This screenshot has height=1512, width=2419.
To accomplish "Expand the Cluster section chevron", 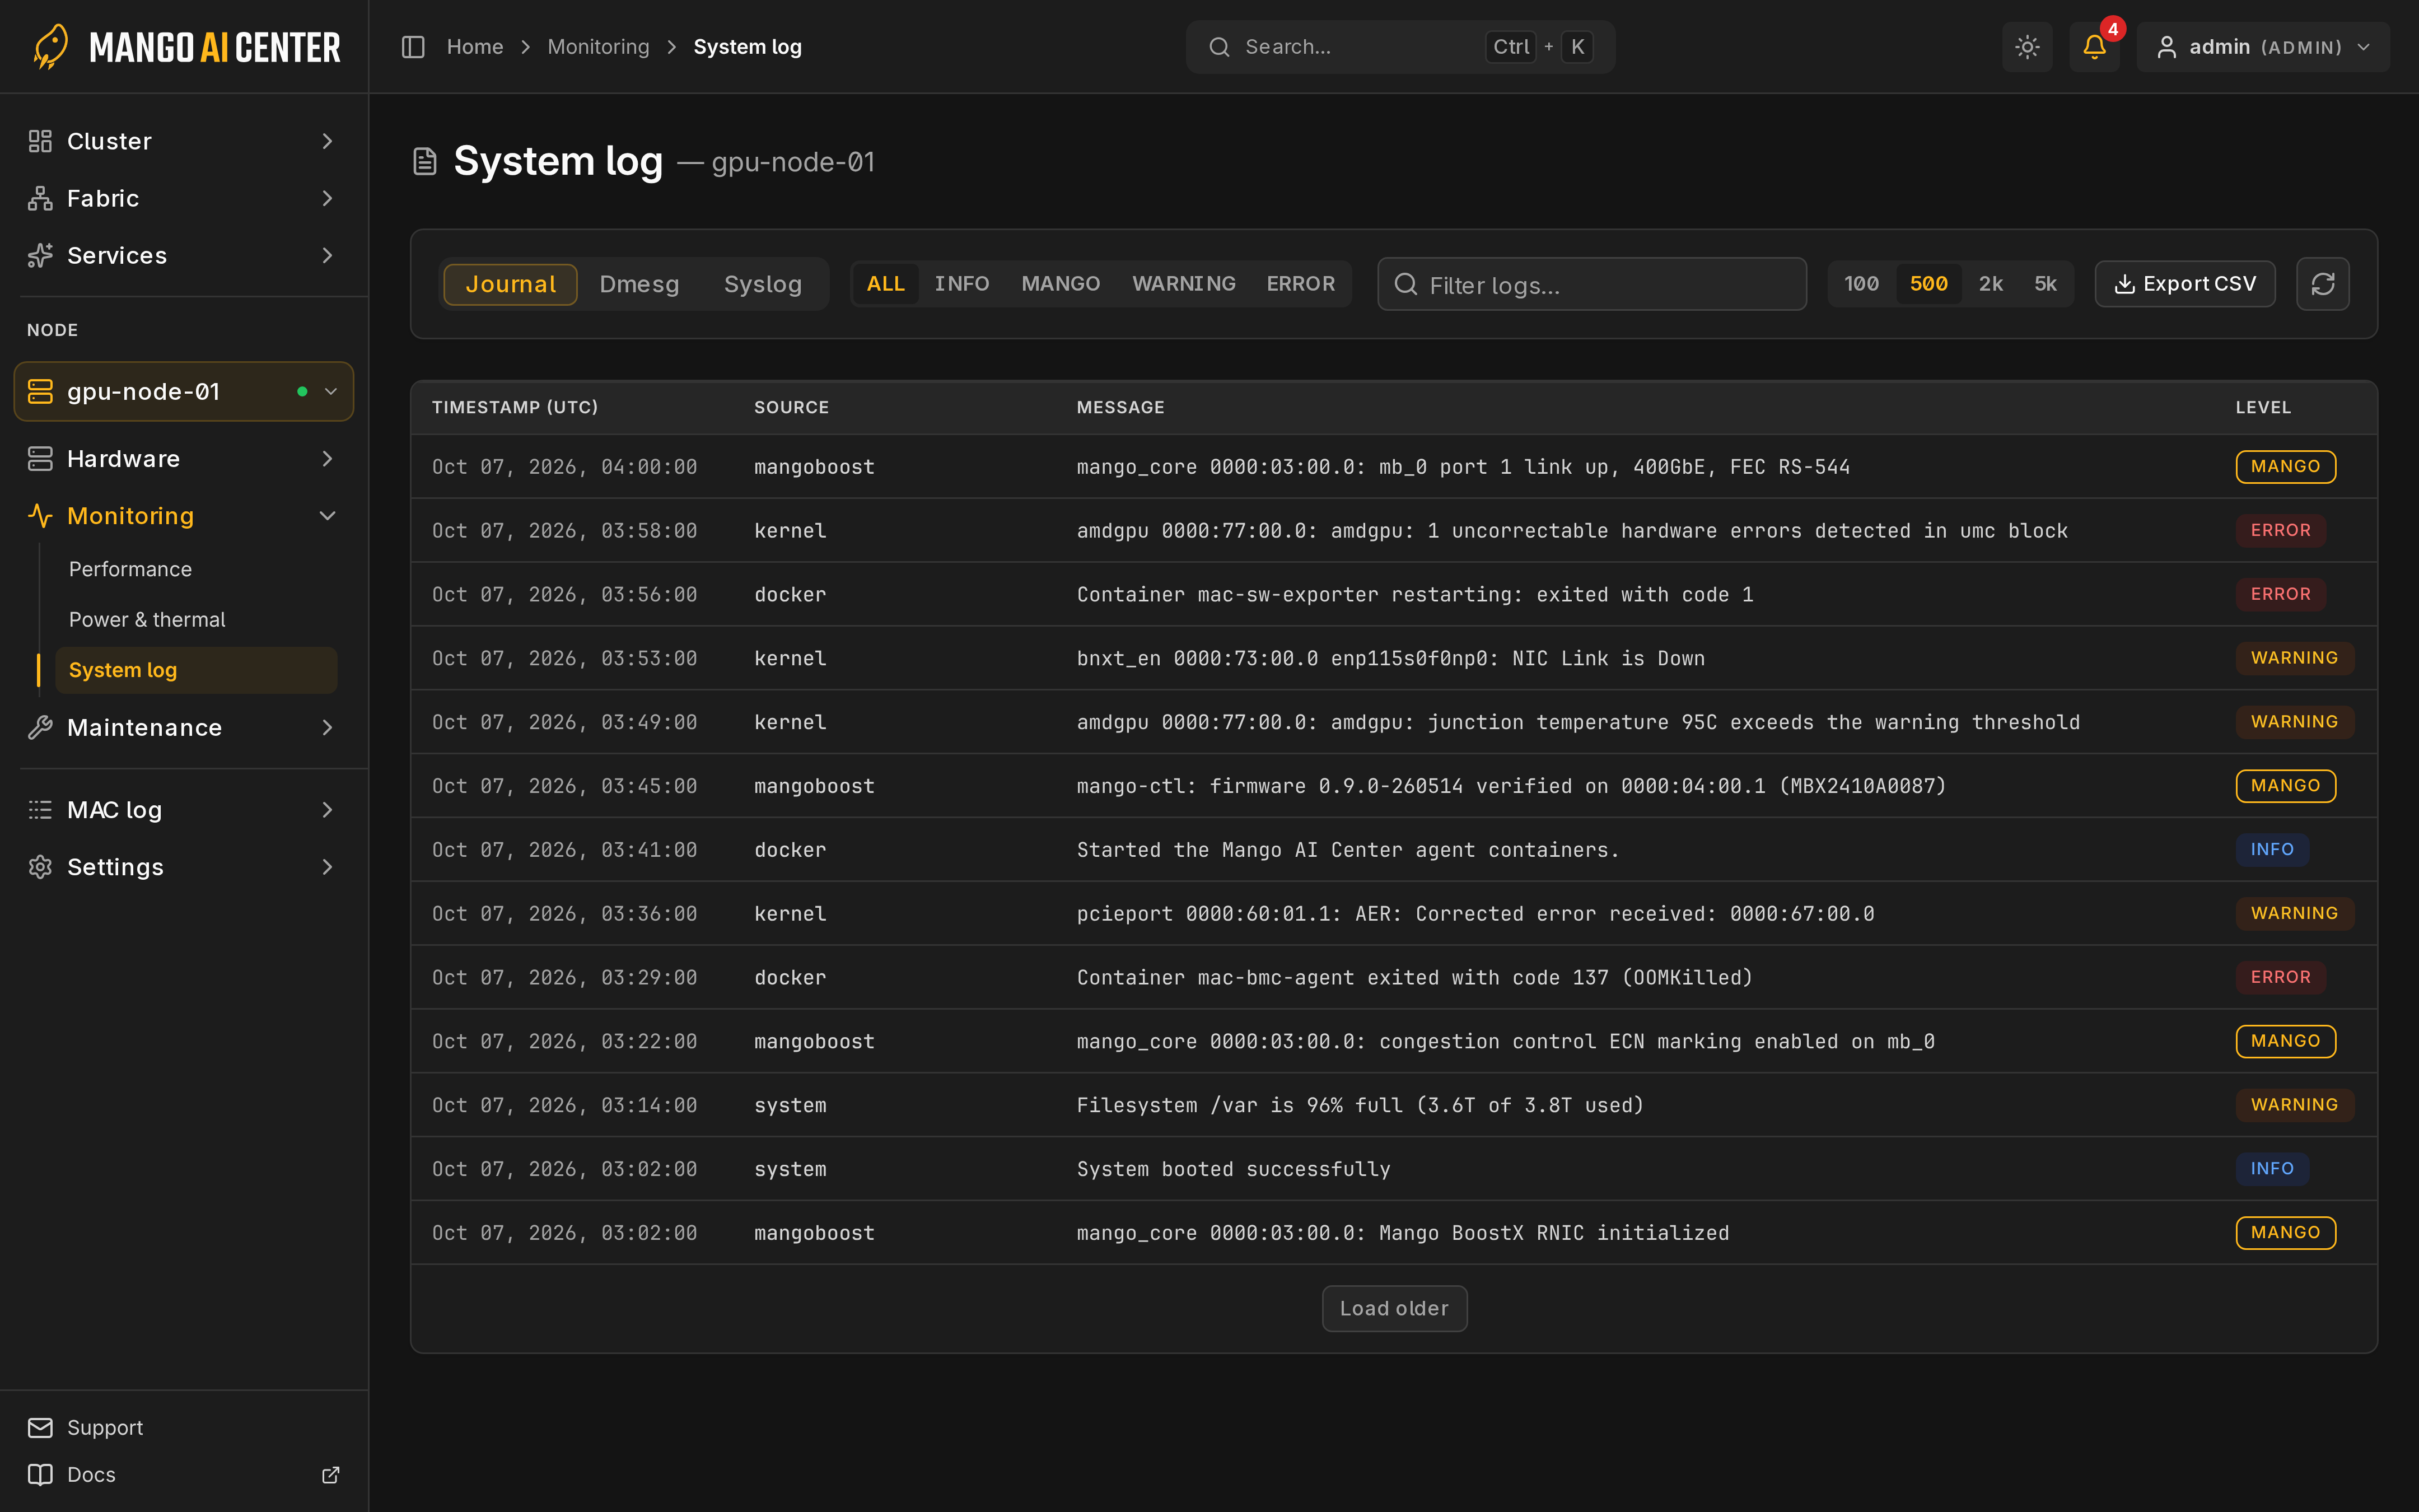I will pos(327,141).
